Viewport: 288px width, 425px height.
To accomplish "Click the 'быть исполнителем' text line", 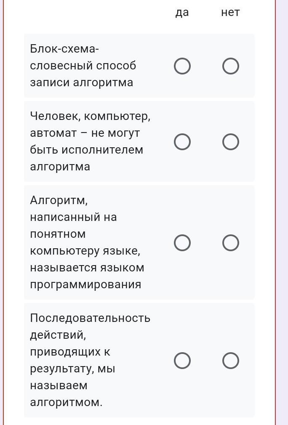I will (x=86, y=150).
